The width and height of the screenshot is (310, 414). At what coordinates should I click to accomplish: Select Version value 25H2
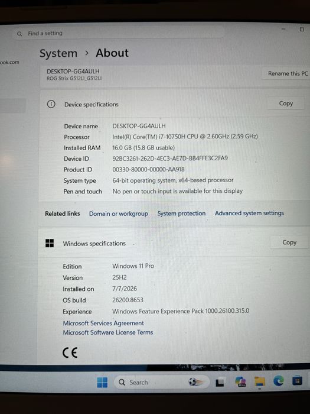click(x=119, y=277)
